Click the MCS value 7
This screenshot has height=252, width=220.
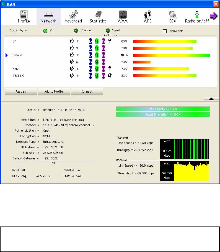click(x=49, y=176)
